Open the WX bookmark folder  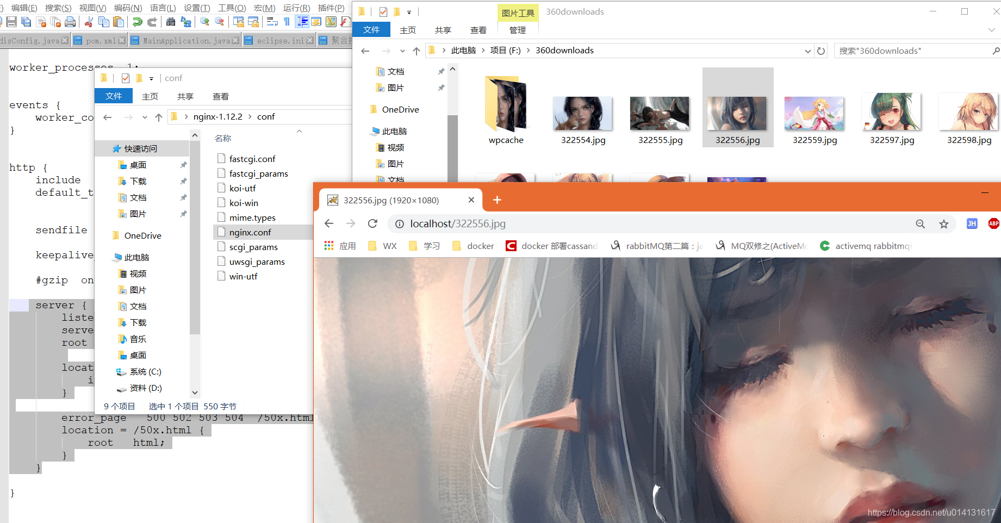(x=383, y=246)
